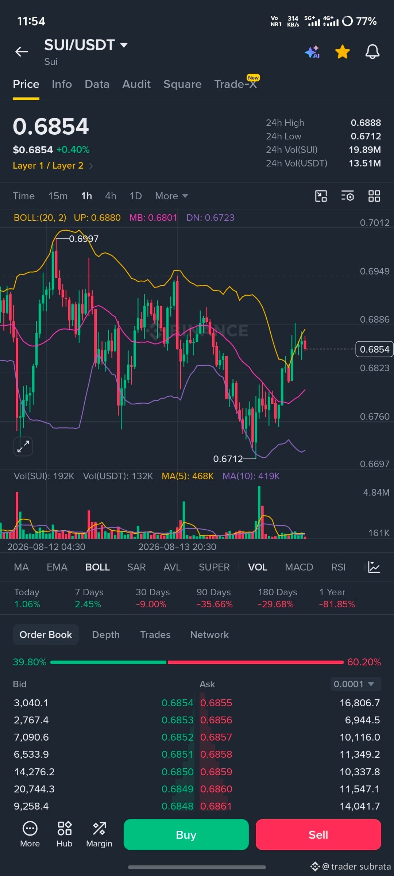
Task: Select bid price 0.6850
Action: tap(177, 772)
